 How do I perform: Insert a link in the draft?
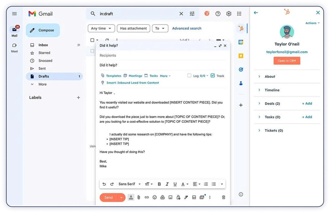click(x=147, y=197)
